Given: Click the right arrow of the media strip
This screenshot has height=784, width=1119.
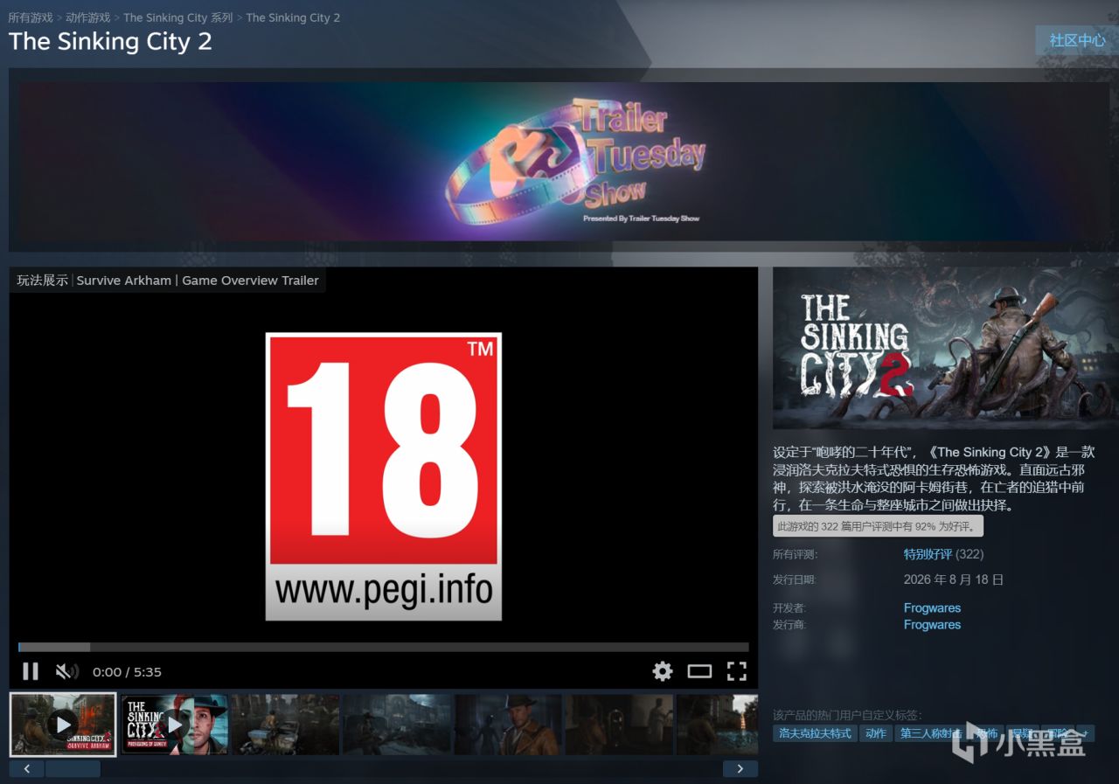Looking at the screenshot, I should pyautogui.click(x=740, y=769).
